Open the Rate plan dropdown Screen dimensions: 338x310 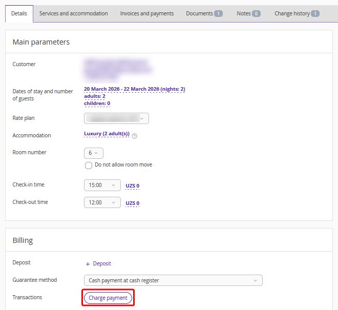[x=116, y=118]
